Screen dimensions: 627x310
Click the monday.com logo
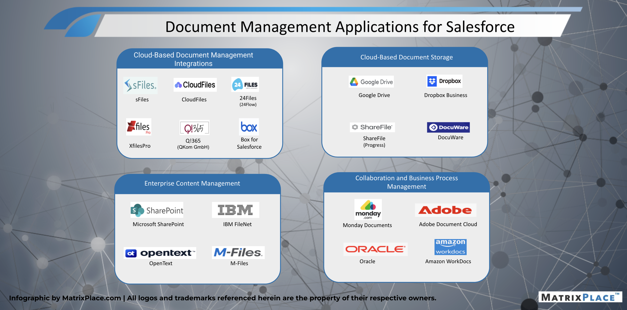click(x=368, y=210)
